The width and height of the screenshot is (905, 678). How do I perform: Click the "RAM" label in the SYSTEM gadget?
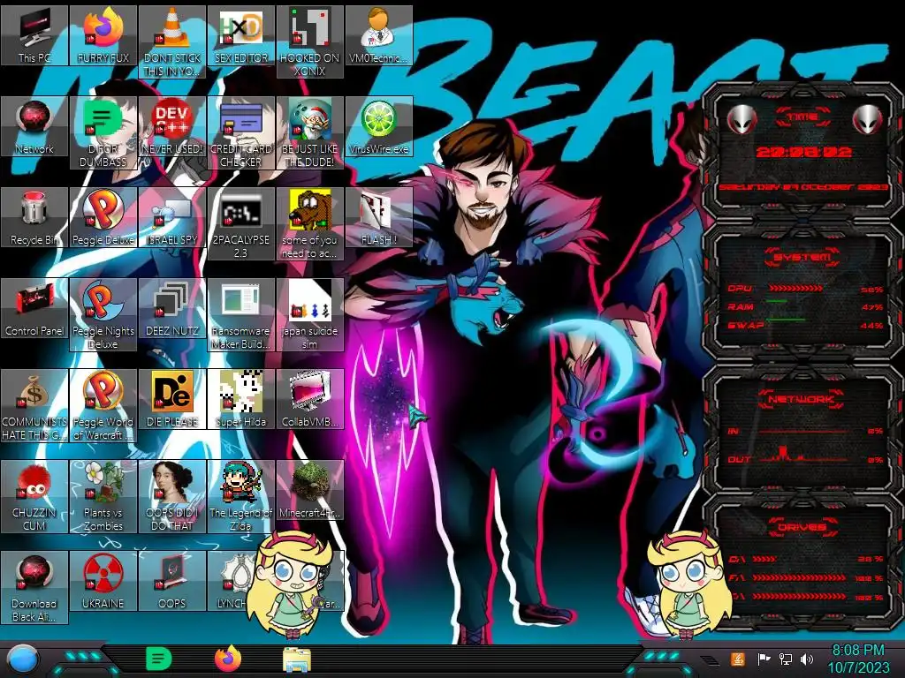741,307
